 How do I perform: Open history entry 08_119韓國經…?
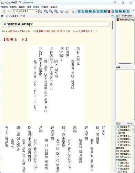[x=124, y=154]
